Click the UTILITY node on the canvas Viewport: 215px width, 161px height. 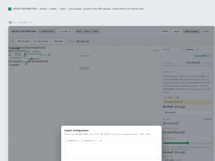coord(18,54)
